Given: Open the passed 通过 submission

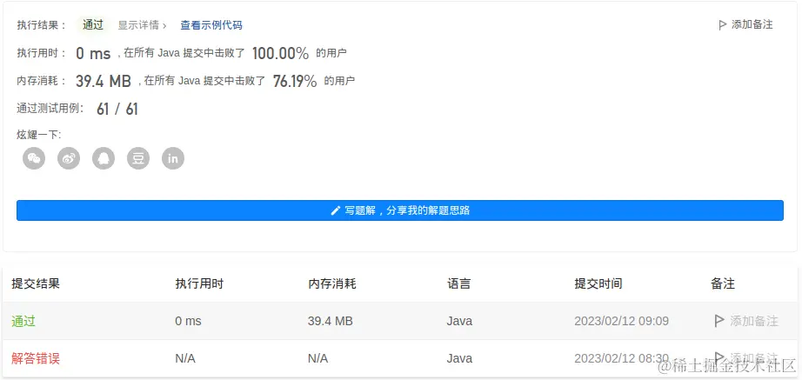Looking at the screenshot, I should point(23,321).
